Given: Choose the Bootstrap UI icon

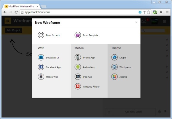Looking at the screenshot, I should [x=41, y=57].
